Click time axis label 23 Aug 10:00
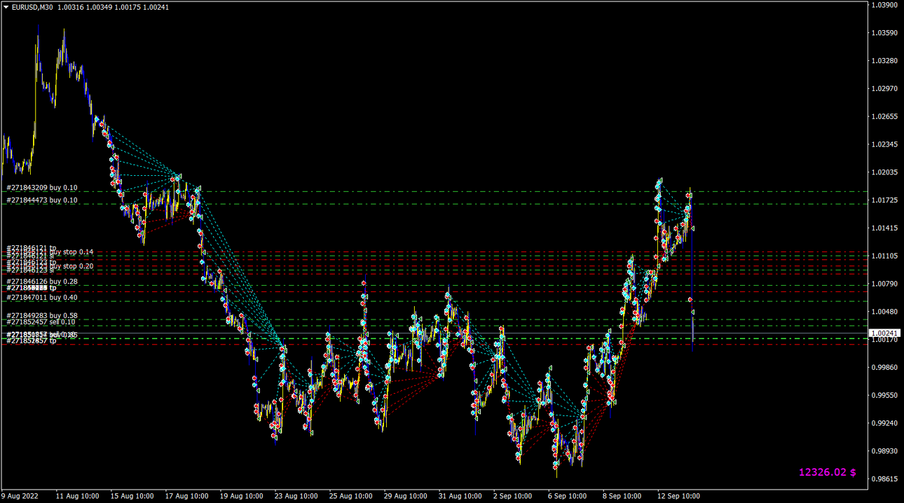 296,496
